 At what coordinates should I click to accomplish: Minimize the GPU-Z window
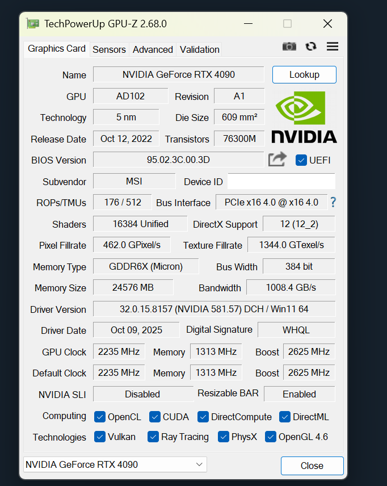click(x=248, y=23)
